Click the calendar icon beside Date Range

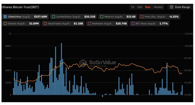pyautogui.click(x=171, y=7)
